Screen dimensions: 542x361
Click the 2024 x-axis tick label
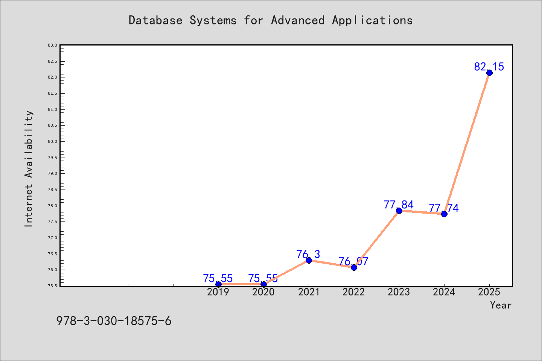[x=444, y=292]
